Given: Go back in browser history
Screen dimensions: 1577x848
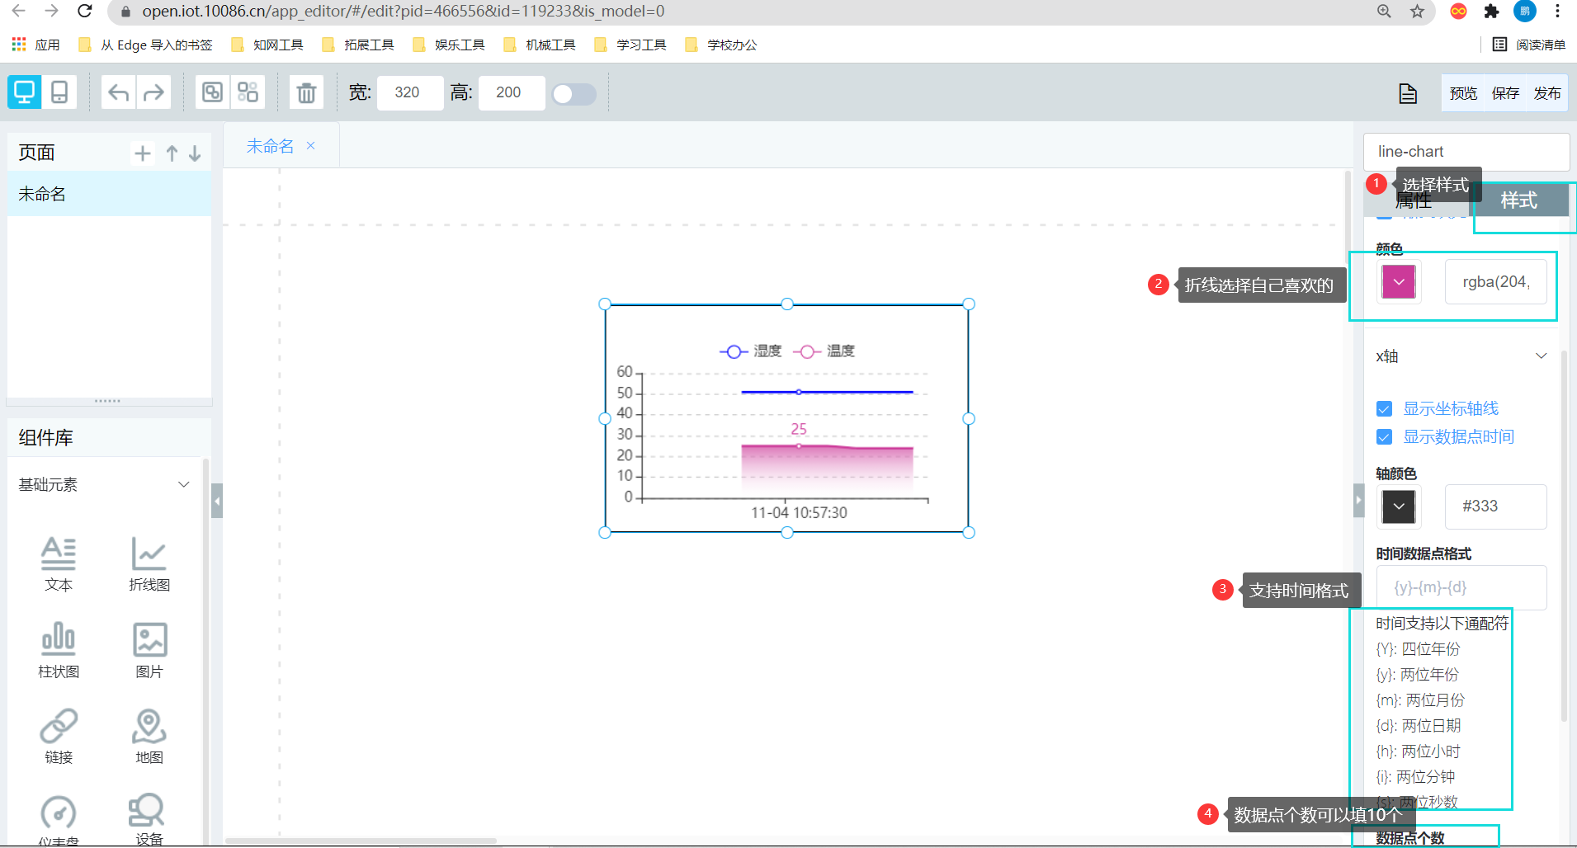Looking at the screenshot, I should click(x=18, y=11).
